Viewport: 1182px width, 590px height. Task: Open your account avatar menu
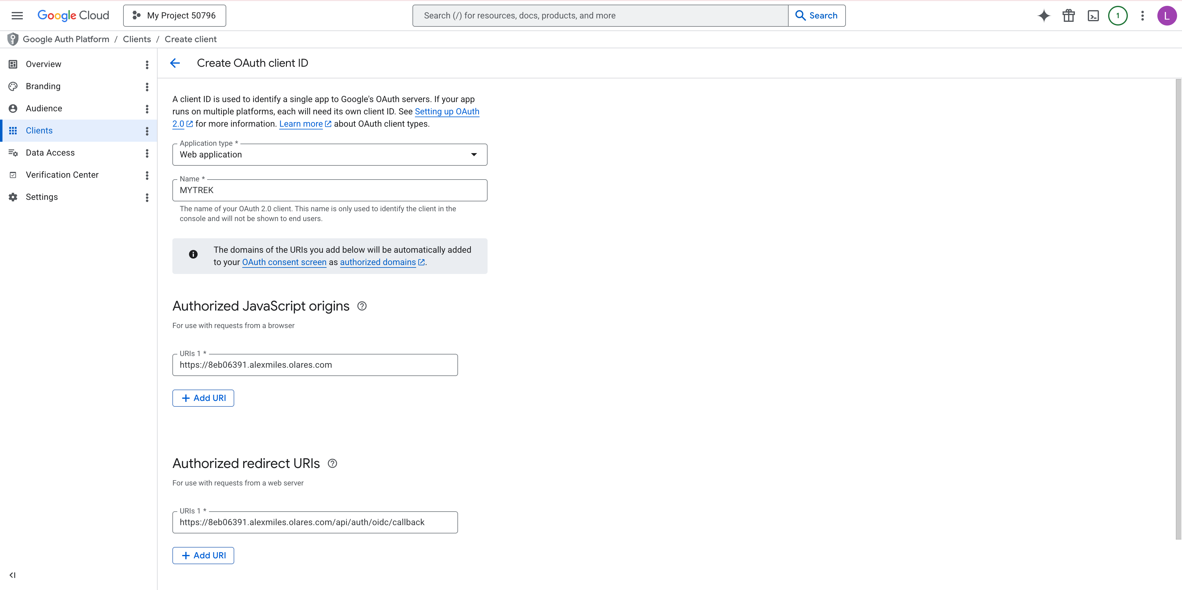1167,15
